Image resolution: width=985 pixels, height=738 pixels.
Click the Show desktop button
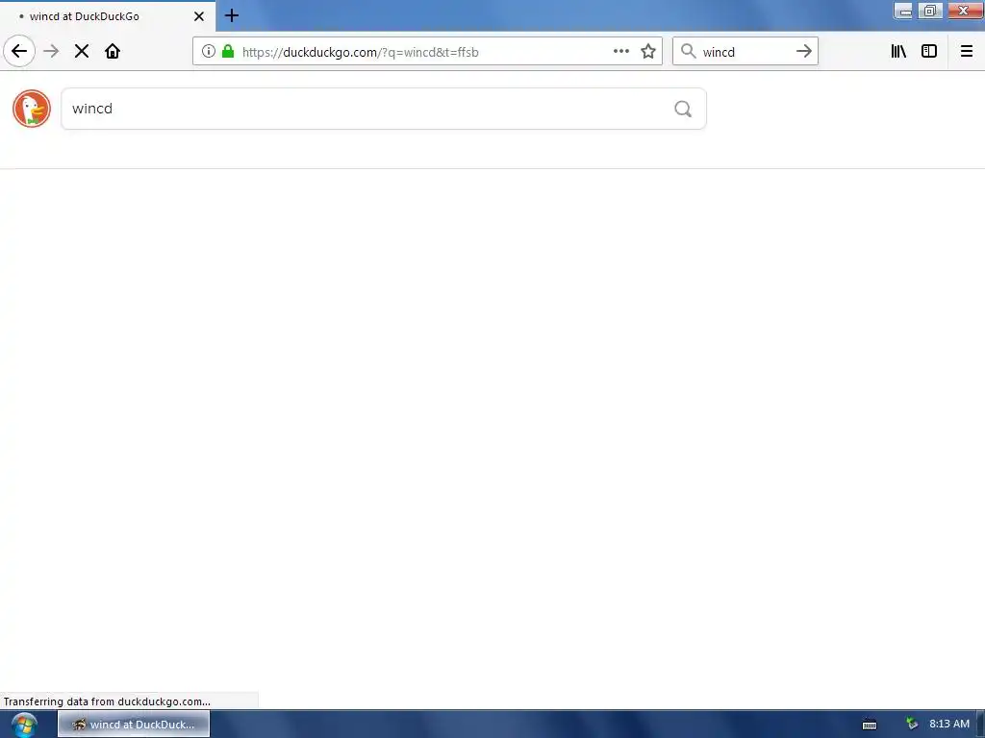coord(980,725)
